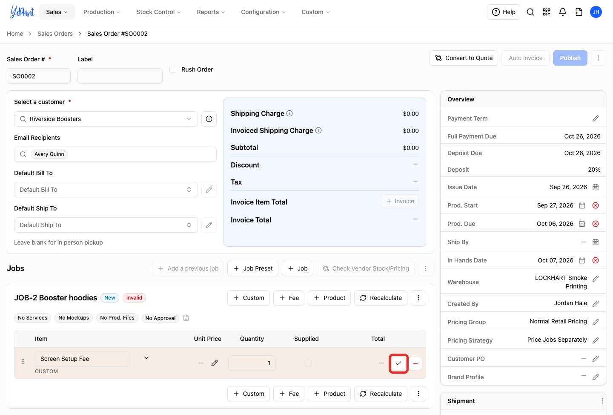Image resolution: width=613 pixels, height=415 pixels.
Task: Open the JH user avatar menu
Action: (x=596, y=12)
